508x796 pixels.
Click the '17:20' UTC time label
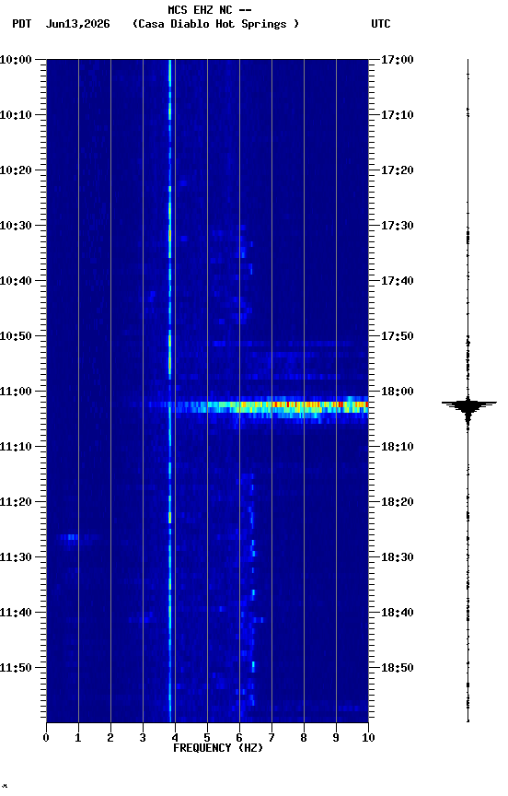(x=398, y=170)
